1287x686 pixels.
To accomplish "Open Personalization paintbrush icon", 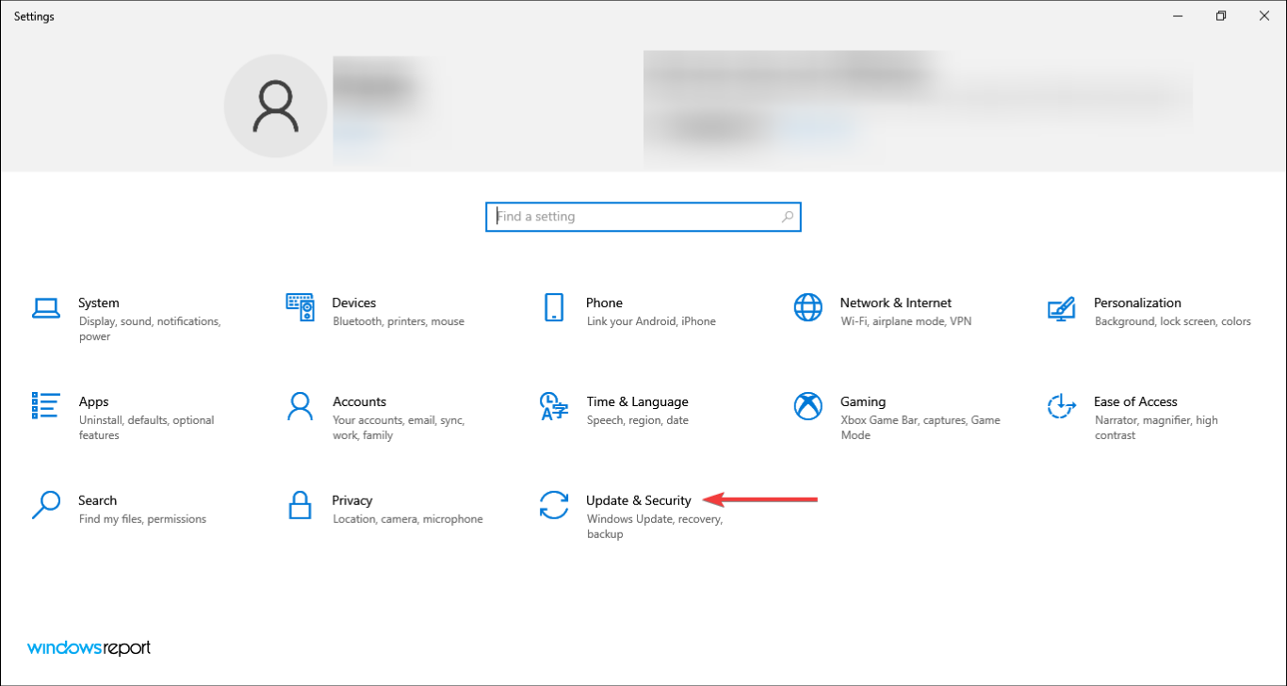I will point(1061,307).
